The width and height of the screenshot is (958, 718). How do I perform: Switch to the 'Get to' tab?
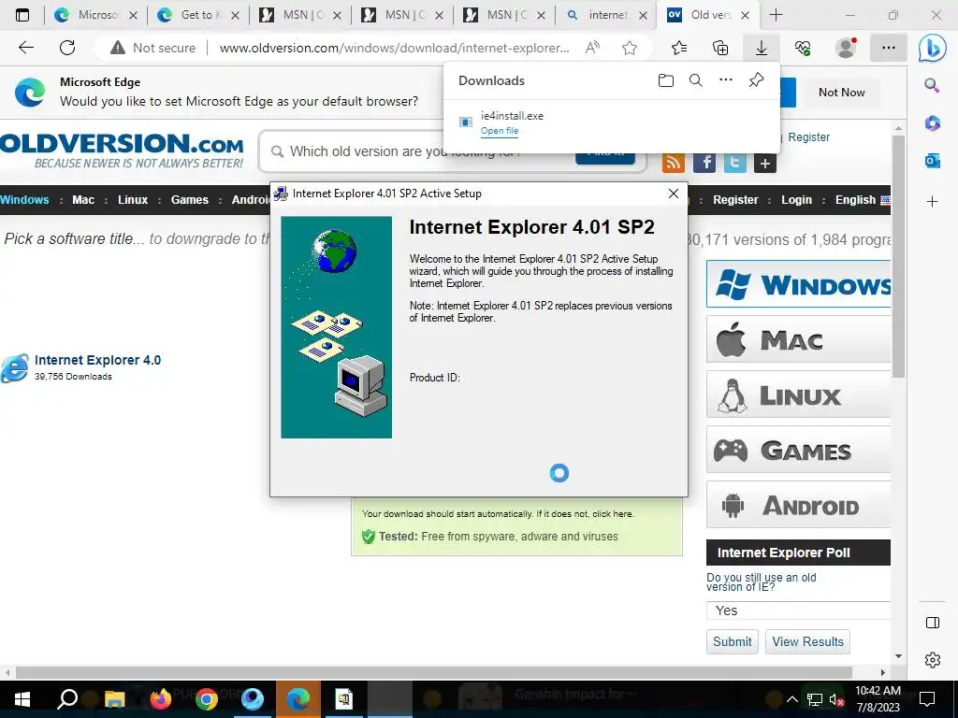(197, 15)
